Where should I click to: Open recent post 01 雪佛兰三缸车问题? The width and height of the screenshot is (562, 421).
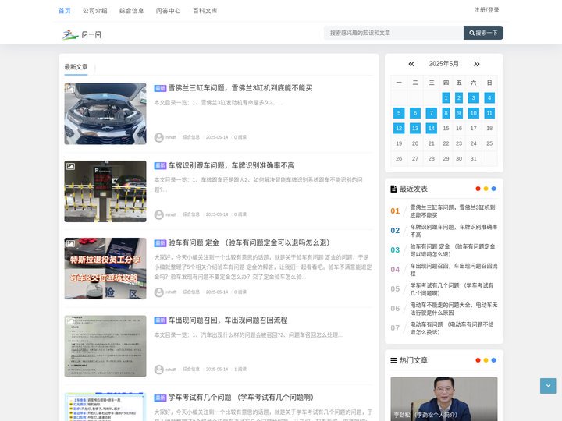(453, 211)
